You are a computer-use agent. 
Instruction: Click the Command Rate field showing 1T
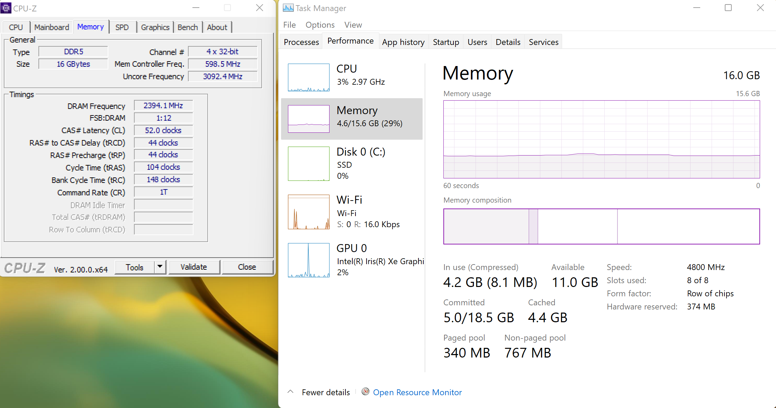coord(163,192)
